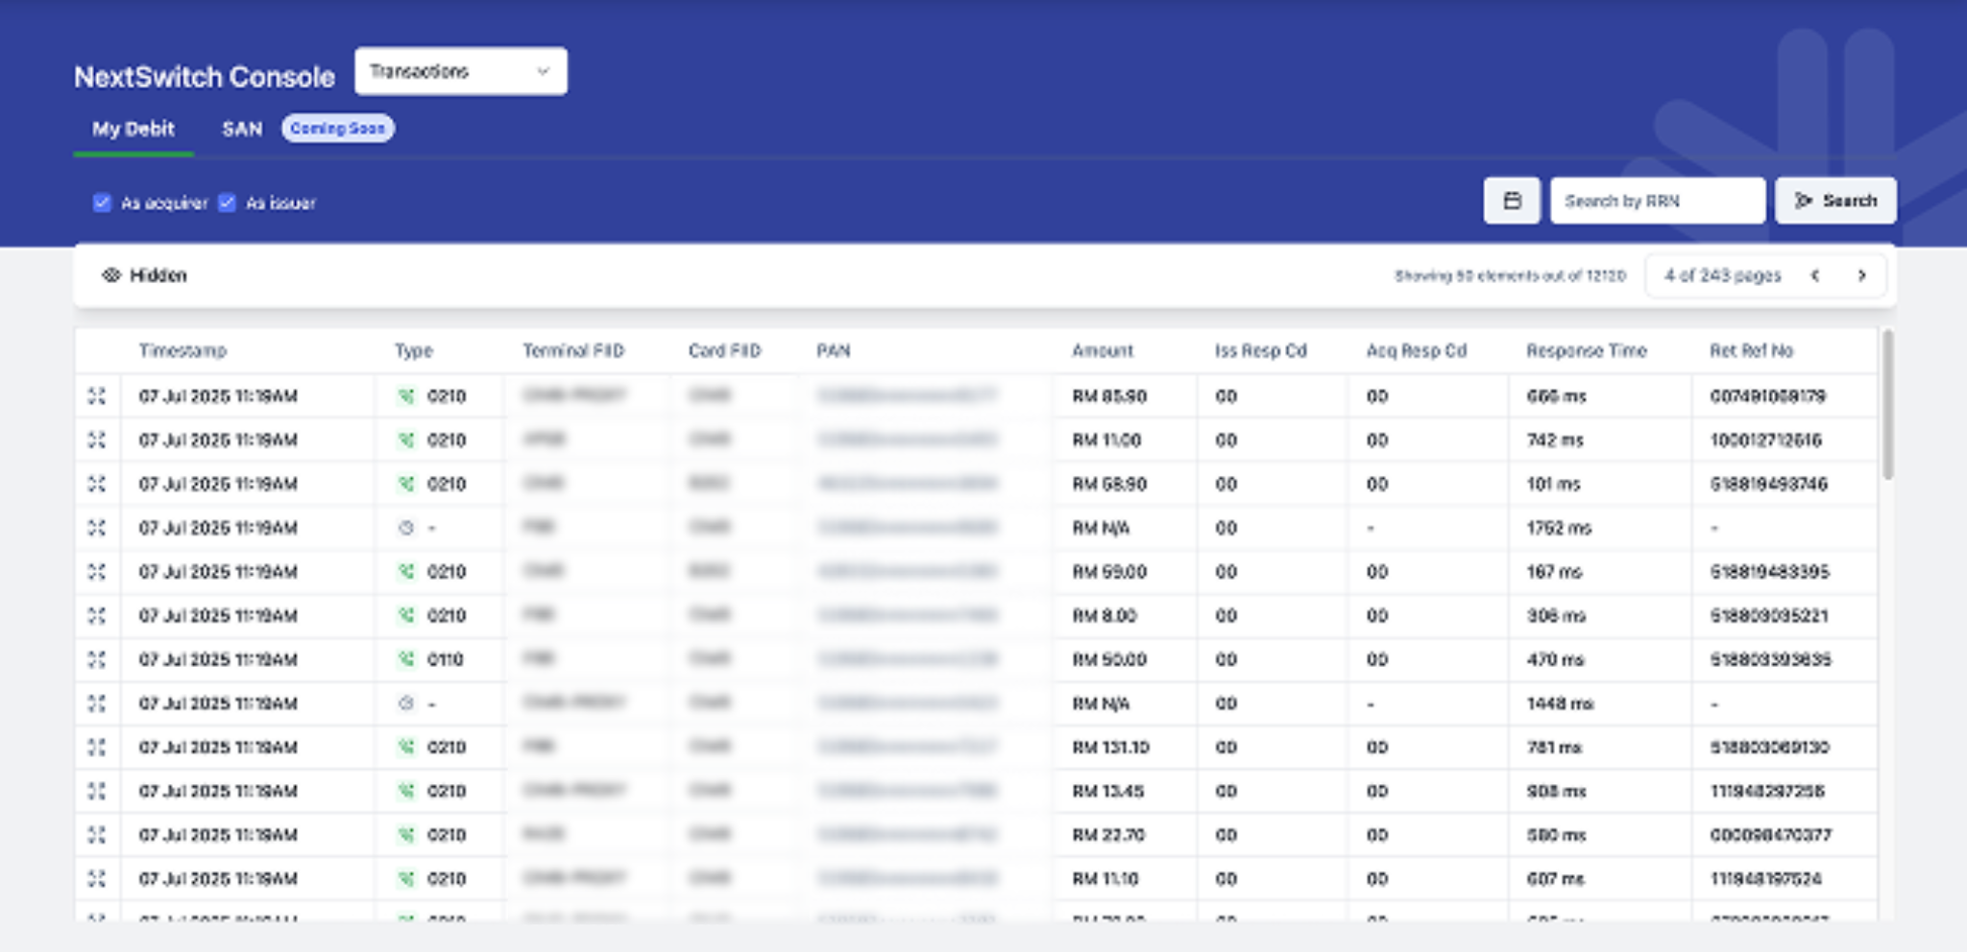This screenshot has height=952, width=1967.
Task: Click the Search by RRN field
Action: (1657, 201)
